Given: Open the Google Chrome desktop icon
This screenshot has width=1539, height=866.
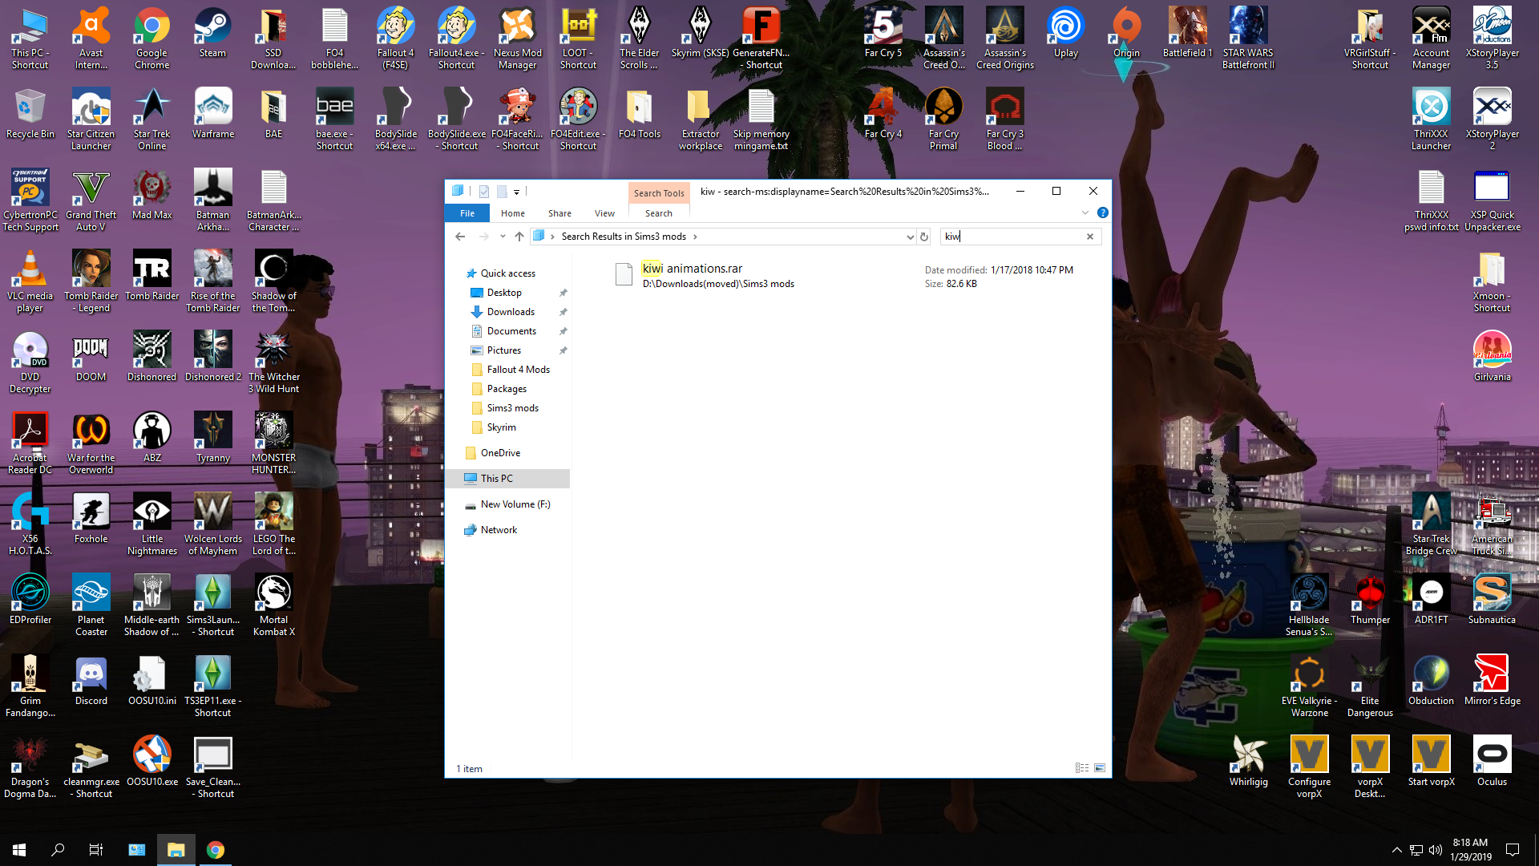Looking at the screenshot, I should pyautogui.click(x=151, y=38).
